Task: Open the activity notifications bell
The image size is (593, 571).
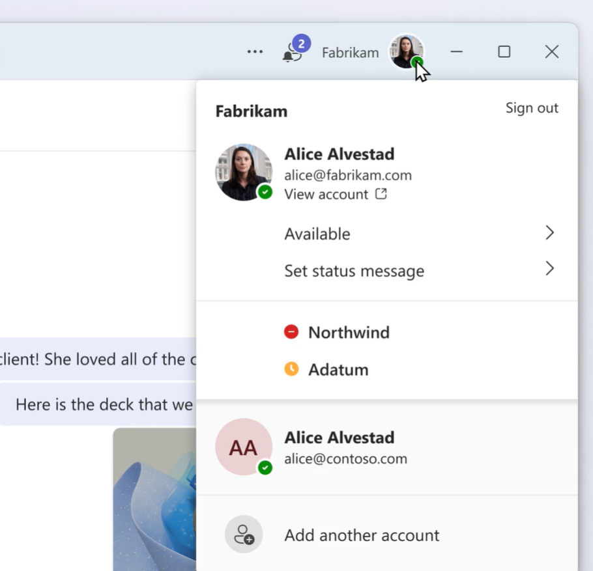Action: point(293,52)
